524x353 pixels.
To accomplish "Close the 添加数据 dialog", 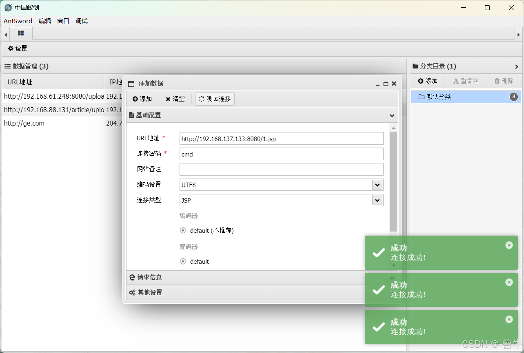I will pyautogui.click(x=394, y=84).
